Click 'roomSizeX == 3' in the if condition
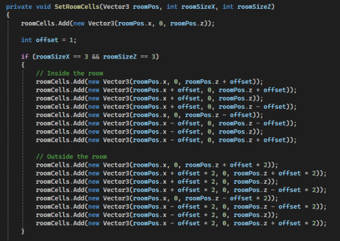The image size is (340, 241). click(x=62, y=57)
